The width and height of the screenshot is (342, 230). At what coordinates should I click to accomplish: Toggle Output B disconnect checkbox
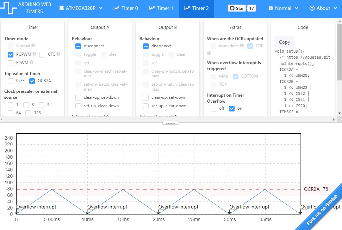[x=146, y=46]
